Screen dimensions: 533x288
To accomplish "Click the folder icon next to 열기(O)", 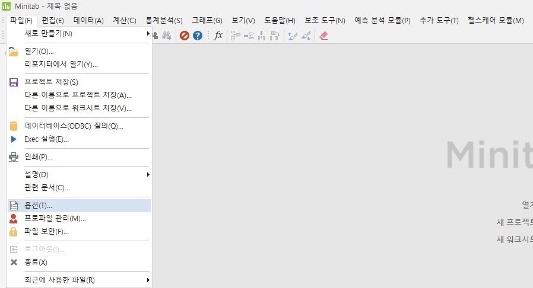I will point(13,52).
